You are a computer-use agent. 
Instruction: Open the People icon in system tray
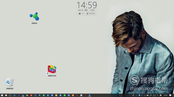click(x=133, y=95)
